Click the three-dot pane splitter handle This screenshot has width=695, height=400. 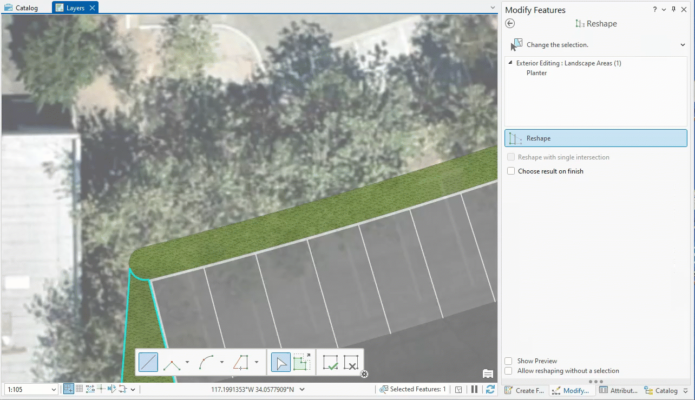click(x=595, y=382)
